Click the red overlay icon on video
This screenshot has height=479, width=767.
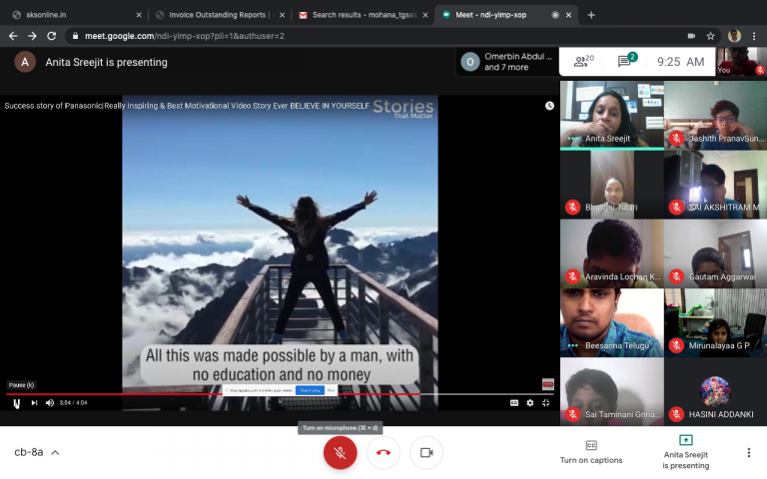pos(548,384)
